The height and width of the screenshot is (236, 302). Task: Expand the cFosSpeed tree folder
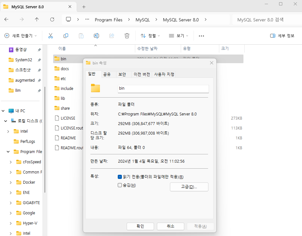click(11, 162)
